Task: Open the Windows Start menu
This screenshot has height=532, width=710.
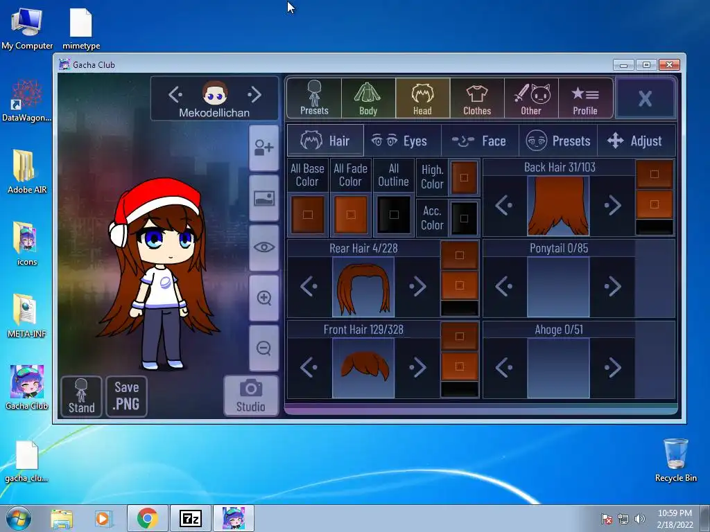Action: point(19,518)
